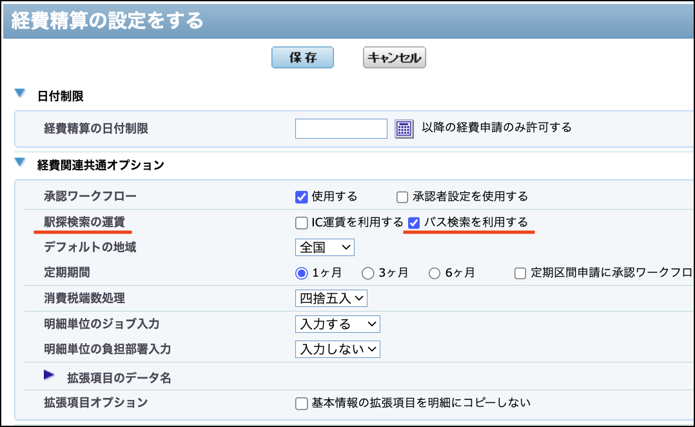Select 3ヶ月 for 定期期間
The height and width of the screenshot is (427, 695).
tap(368, 273)
